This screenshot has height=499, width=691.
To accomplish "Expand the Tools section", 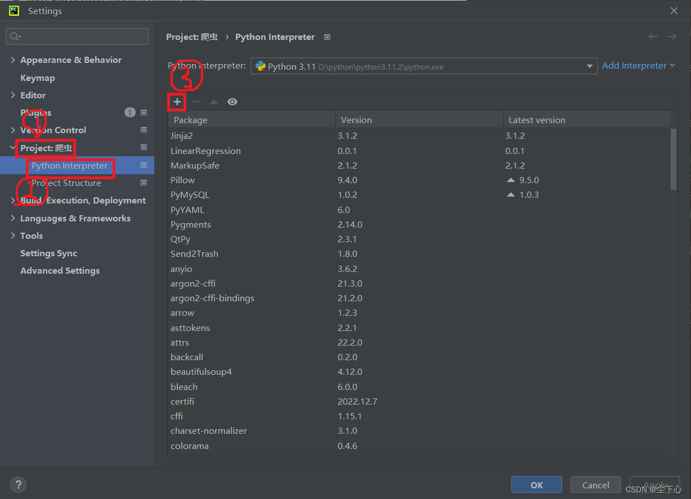I will pyautogui.click(x=13, y=235).
